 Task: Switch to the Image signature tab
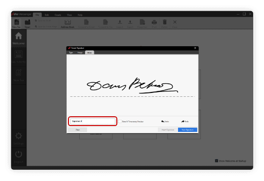[80, 53]
